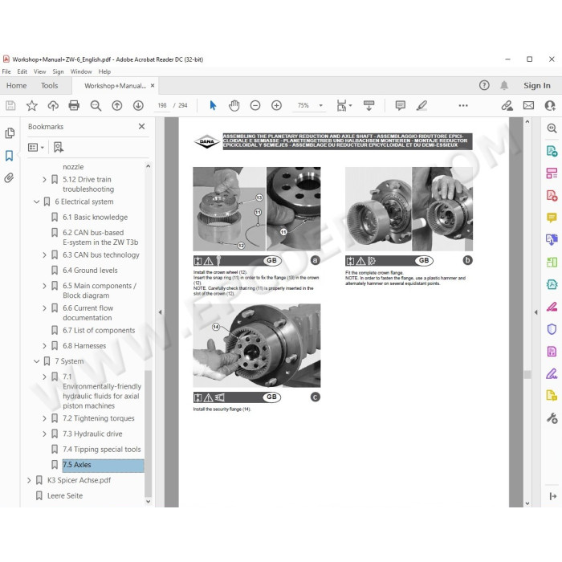Expand the 6.3 CAN bus technology bookmark

click(44, 255)
